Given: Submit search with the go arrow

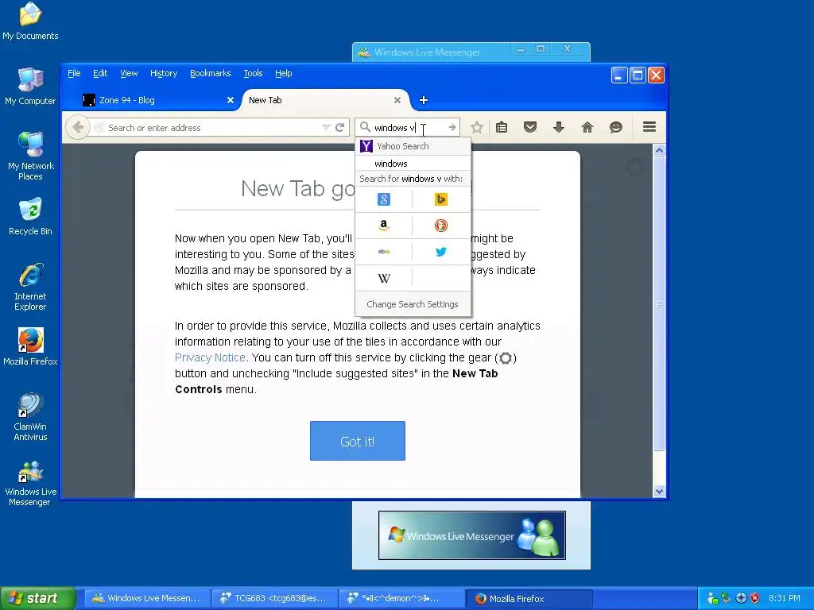Looking at the screenshot, I should (452, 128).
